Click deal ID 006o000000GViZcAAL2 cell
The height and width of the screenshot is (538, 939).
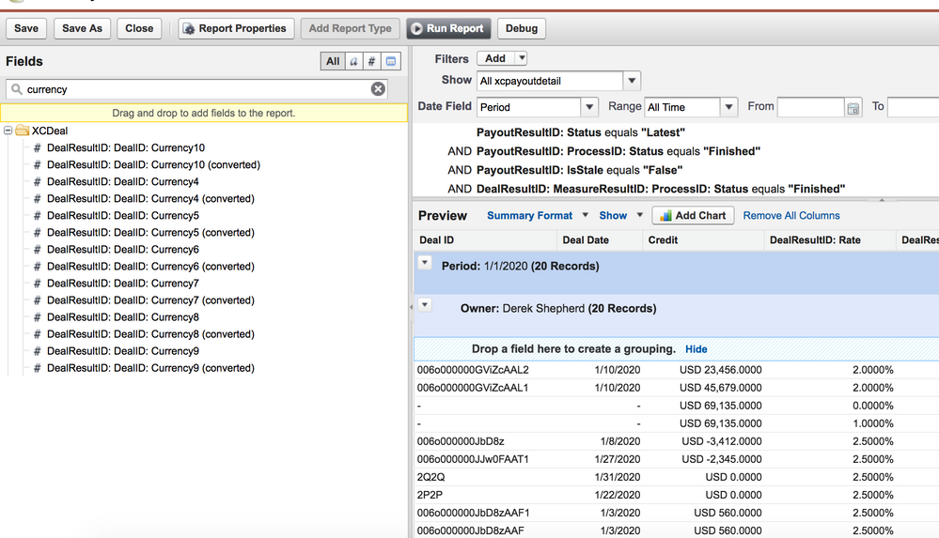(x=473, y=370)
